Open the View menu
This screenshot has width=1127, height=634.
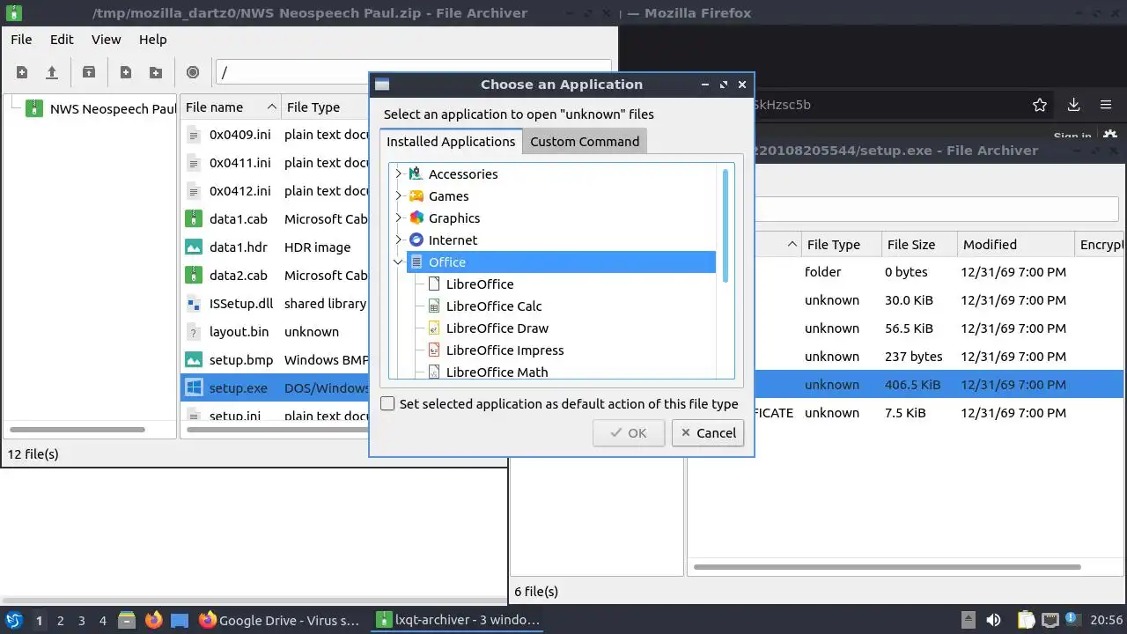pos(106,40)
